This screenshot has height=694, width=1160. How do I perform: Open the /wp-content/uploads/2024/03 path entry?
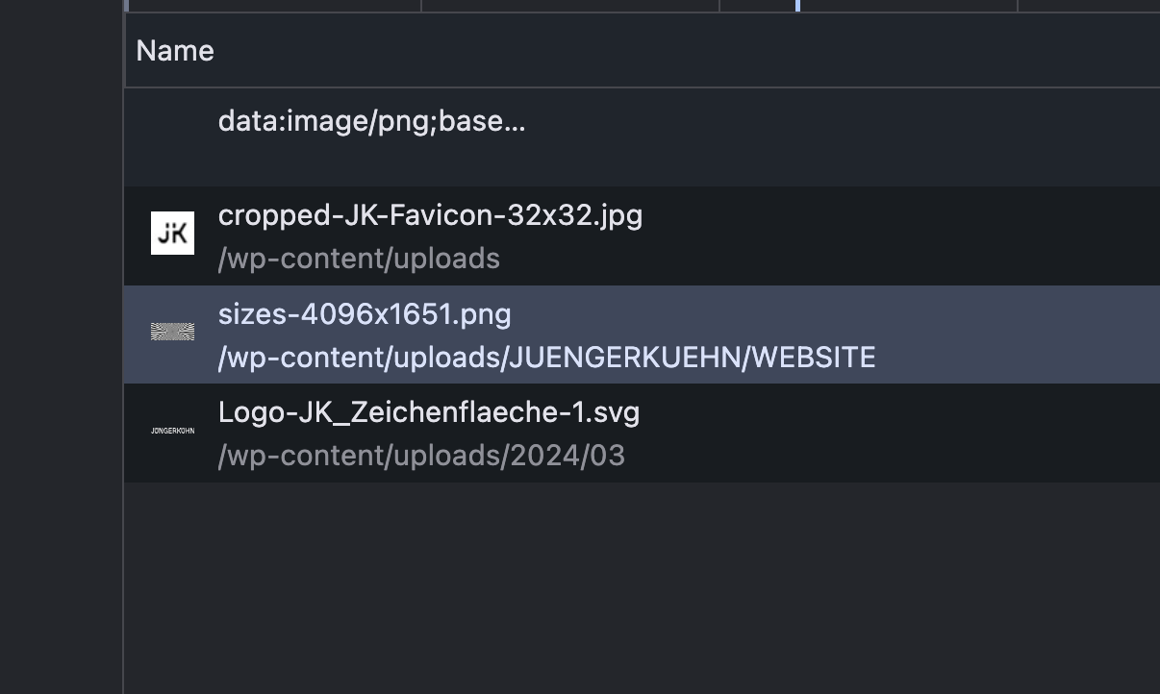click(x=421, y=455)
